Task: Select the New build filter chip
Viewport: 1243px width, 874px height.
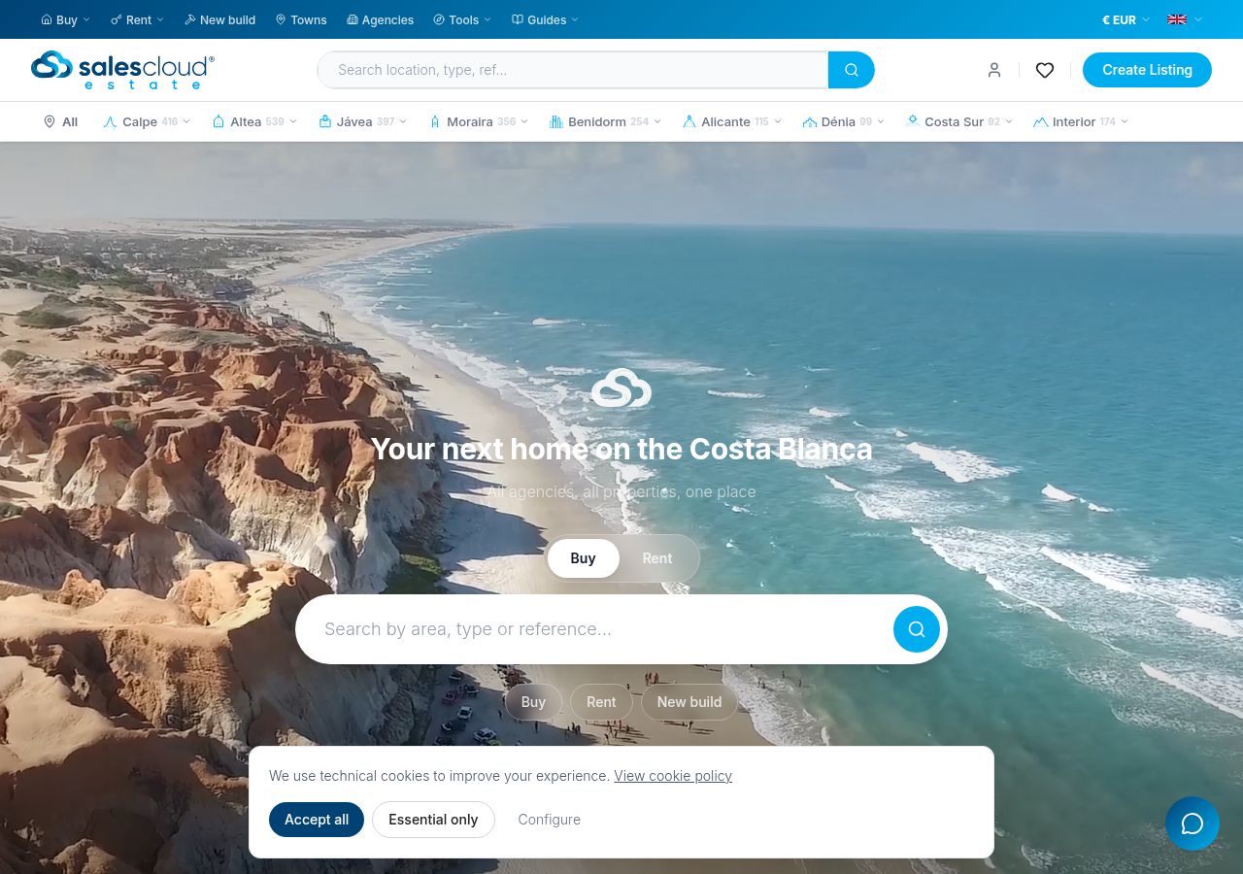Action: click(x=689, y=702)
